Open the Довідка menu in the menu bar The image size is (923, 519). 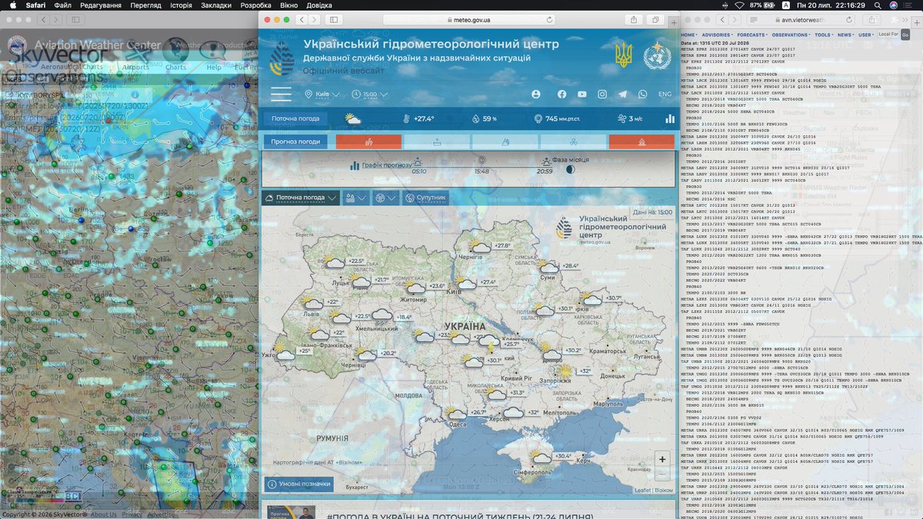(x=321, y=5)
